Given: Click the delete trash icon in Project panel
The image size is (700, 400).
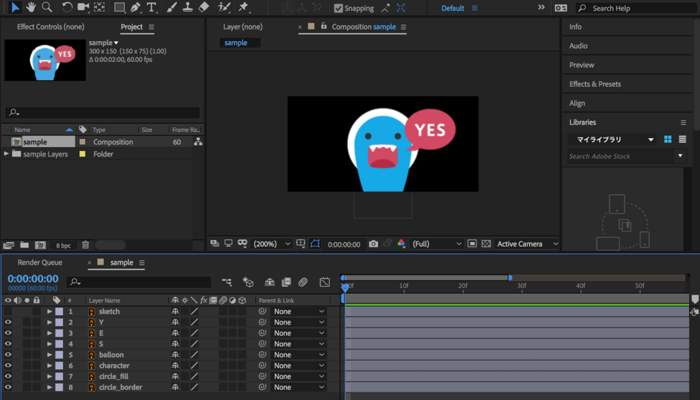Looking at the screenshot, I should point(85,245).
